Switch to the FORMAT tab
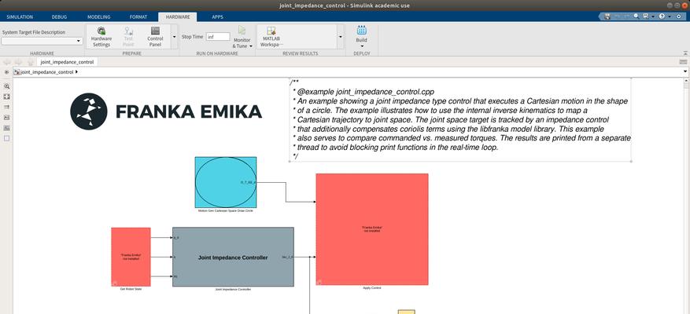The height and width of the screenshot is (314, 690). 138,16
